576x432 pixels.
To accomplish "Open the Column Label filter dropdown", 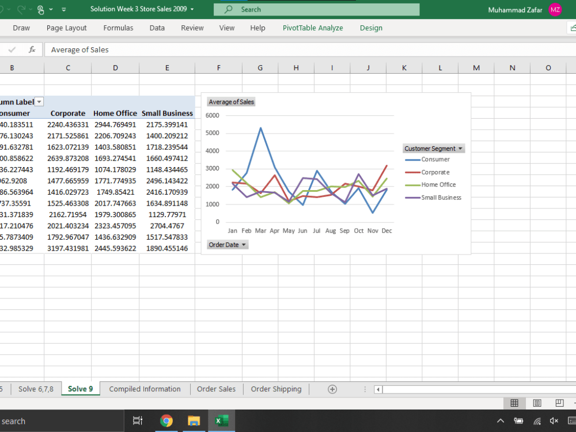I will click(39, 101).
